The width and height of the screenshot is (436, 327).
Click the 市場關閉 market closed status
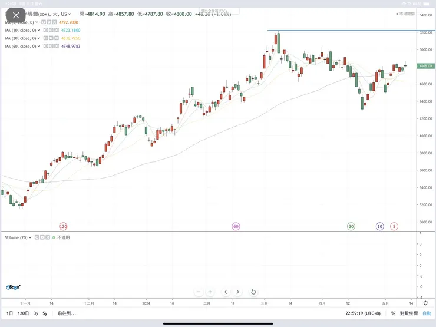pos(405,14)
